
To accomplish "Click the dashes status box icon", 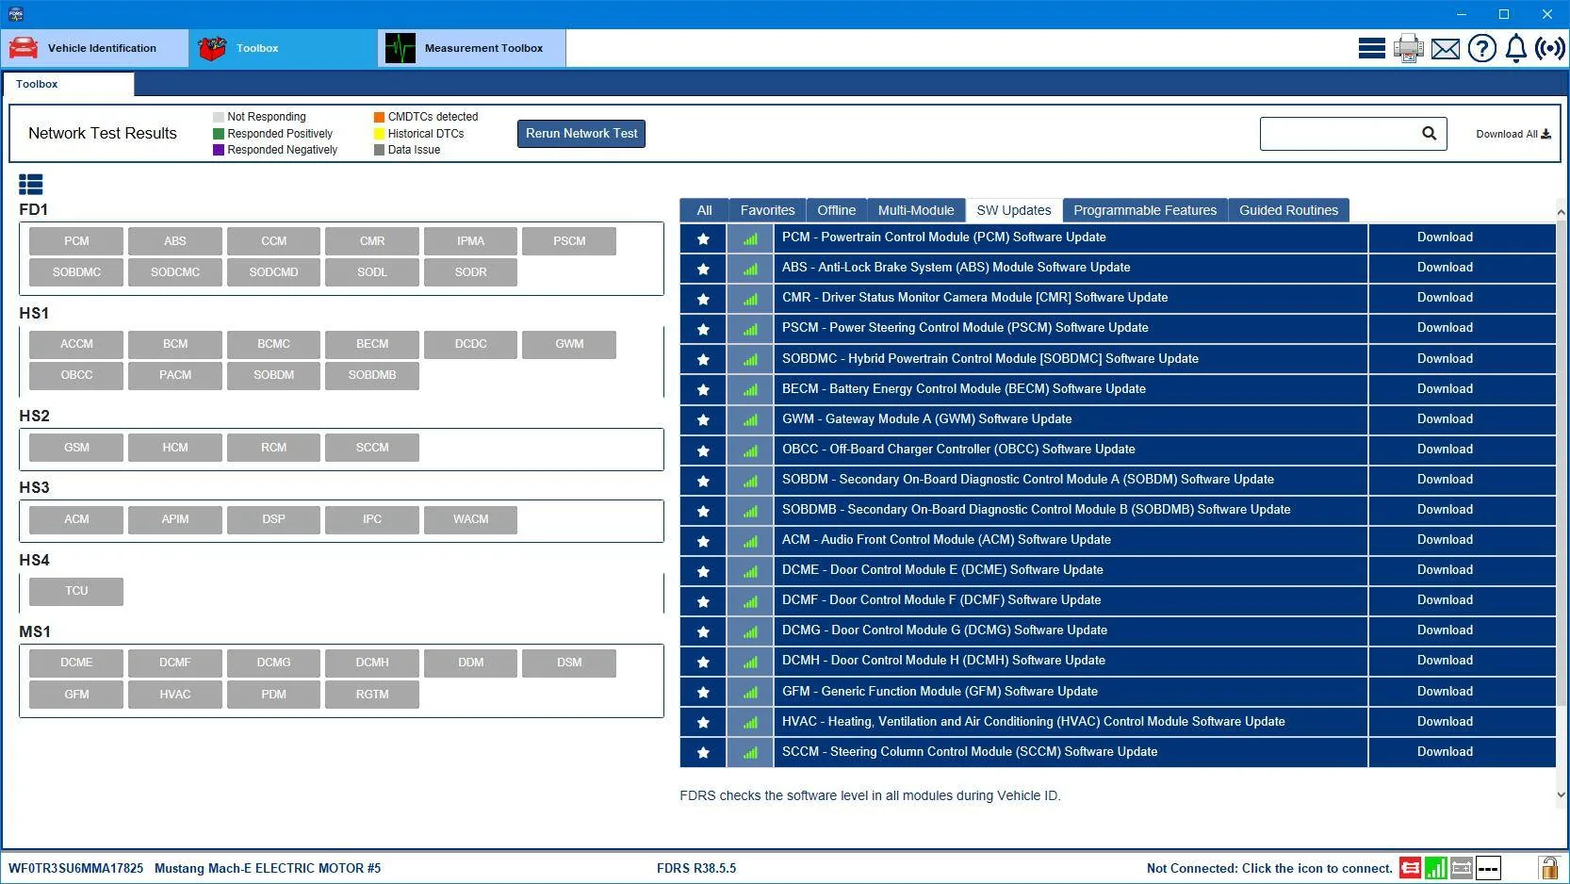I will (x=1488, y=868).
